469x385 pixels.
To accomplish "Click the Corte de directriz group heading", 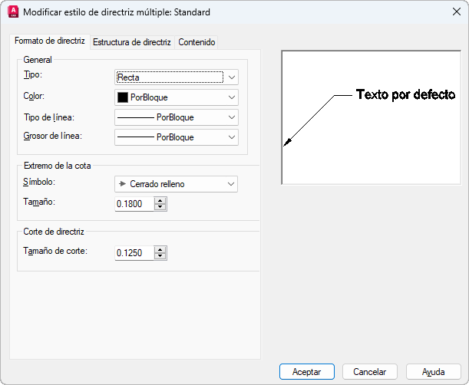I will click(54, 232).
